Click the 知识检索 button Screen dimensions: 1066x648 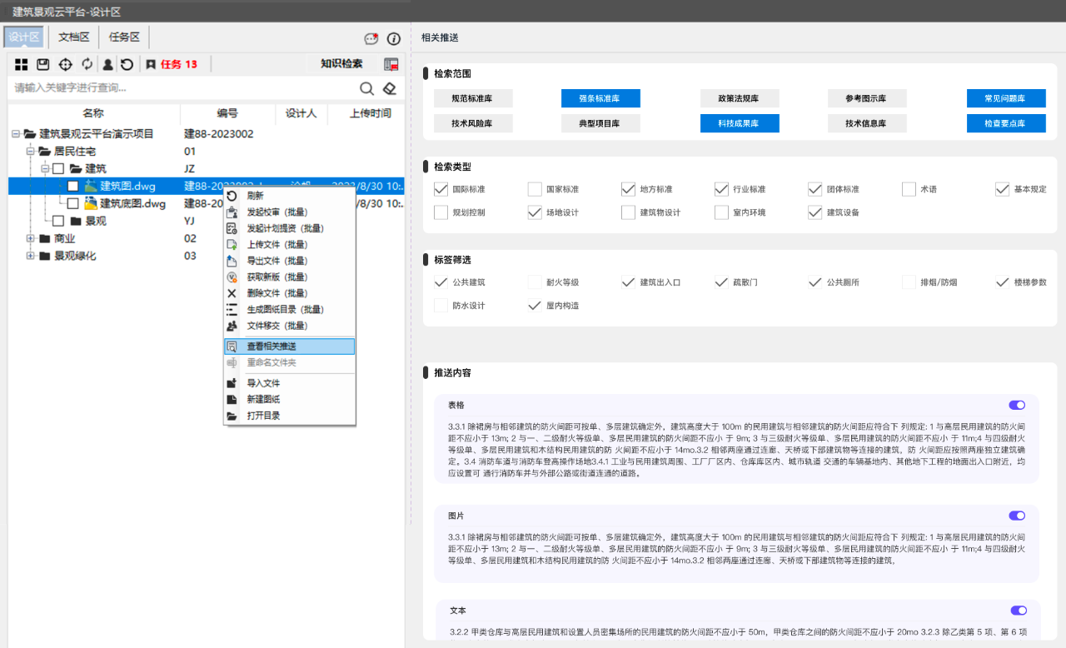[341, 64]
